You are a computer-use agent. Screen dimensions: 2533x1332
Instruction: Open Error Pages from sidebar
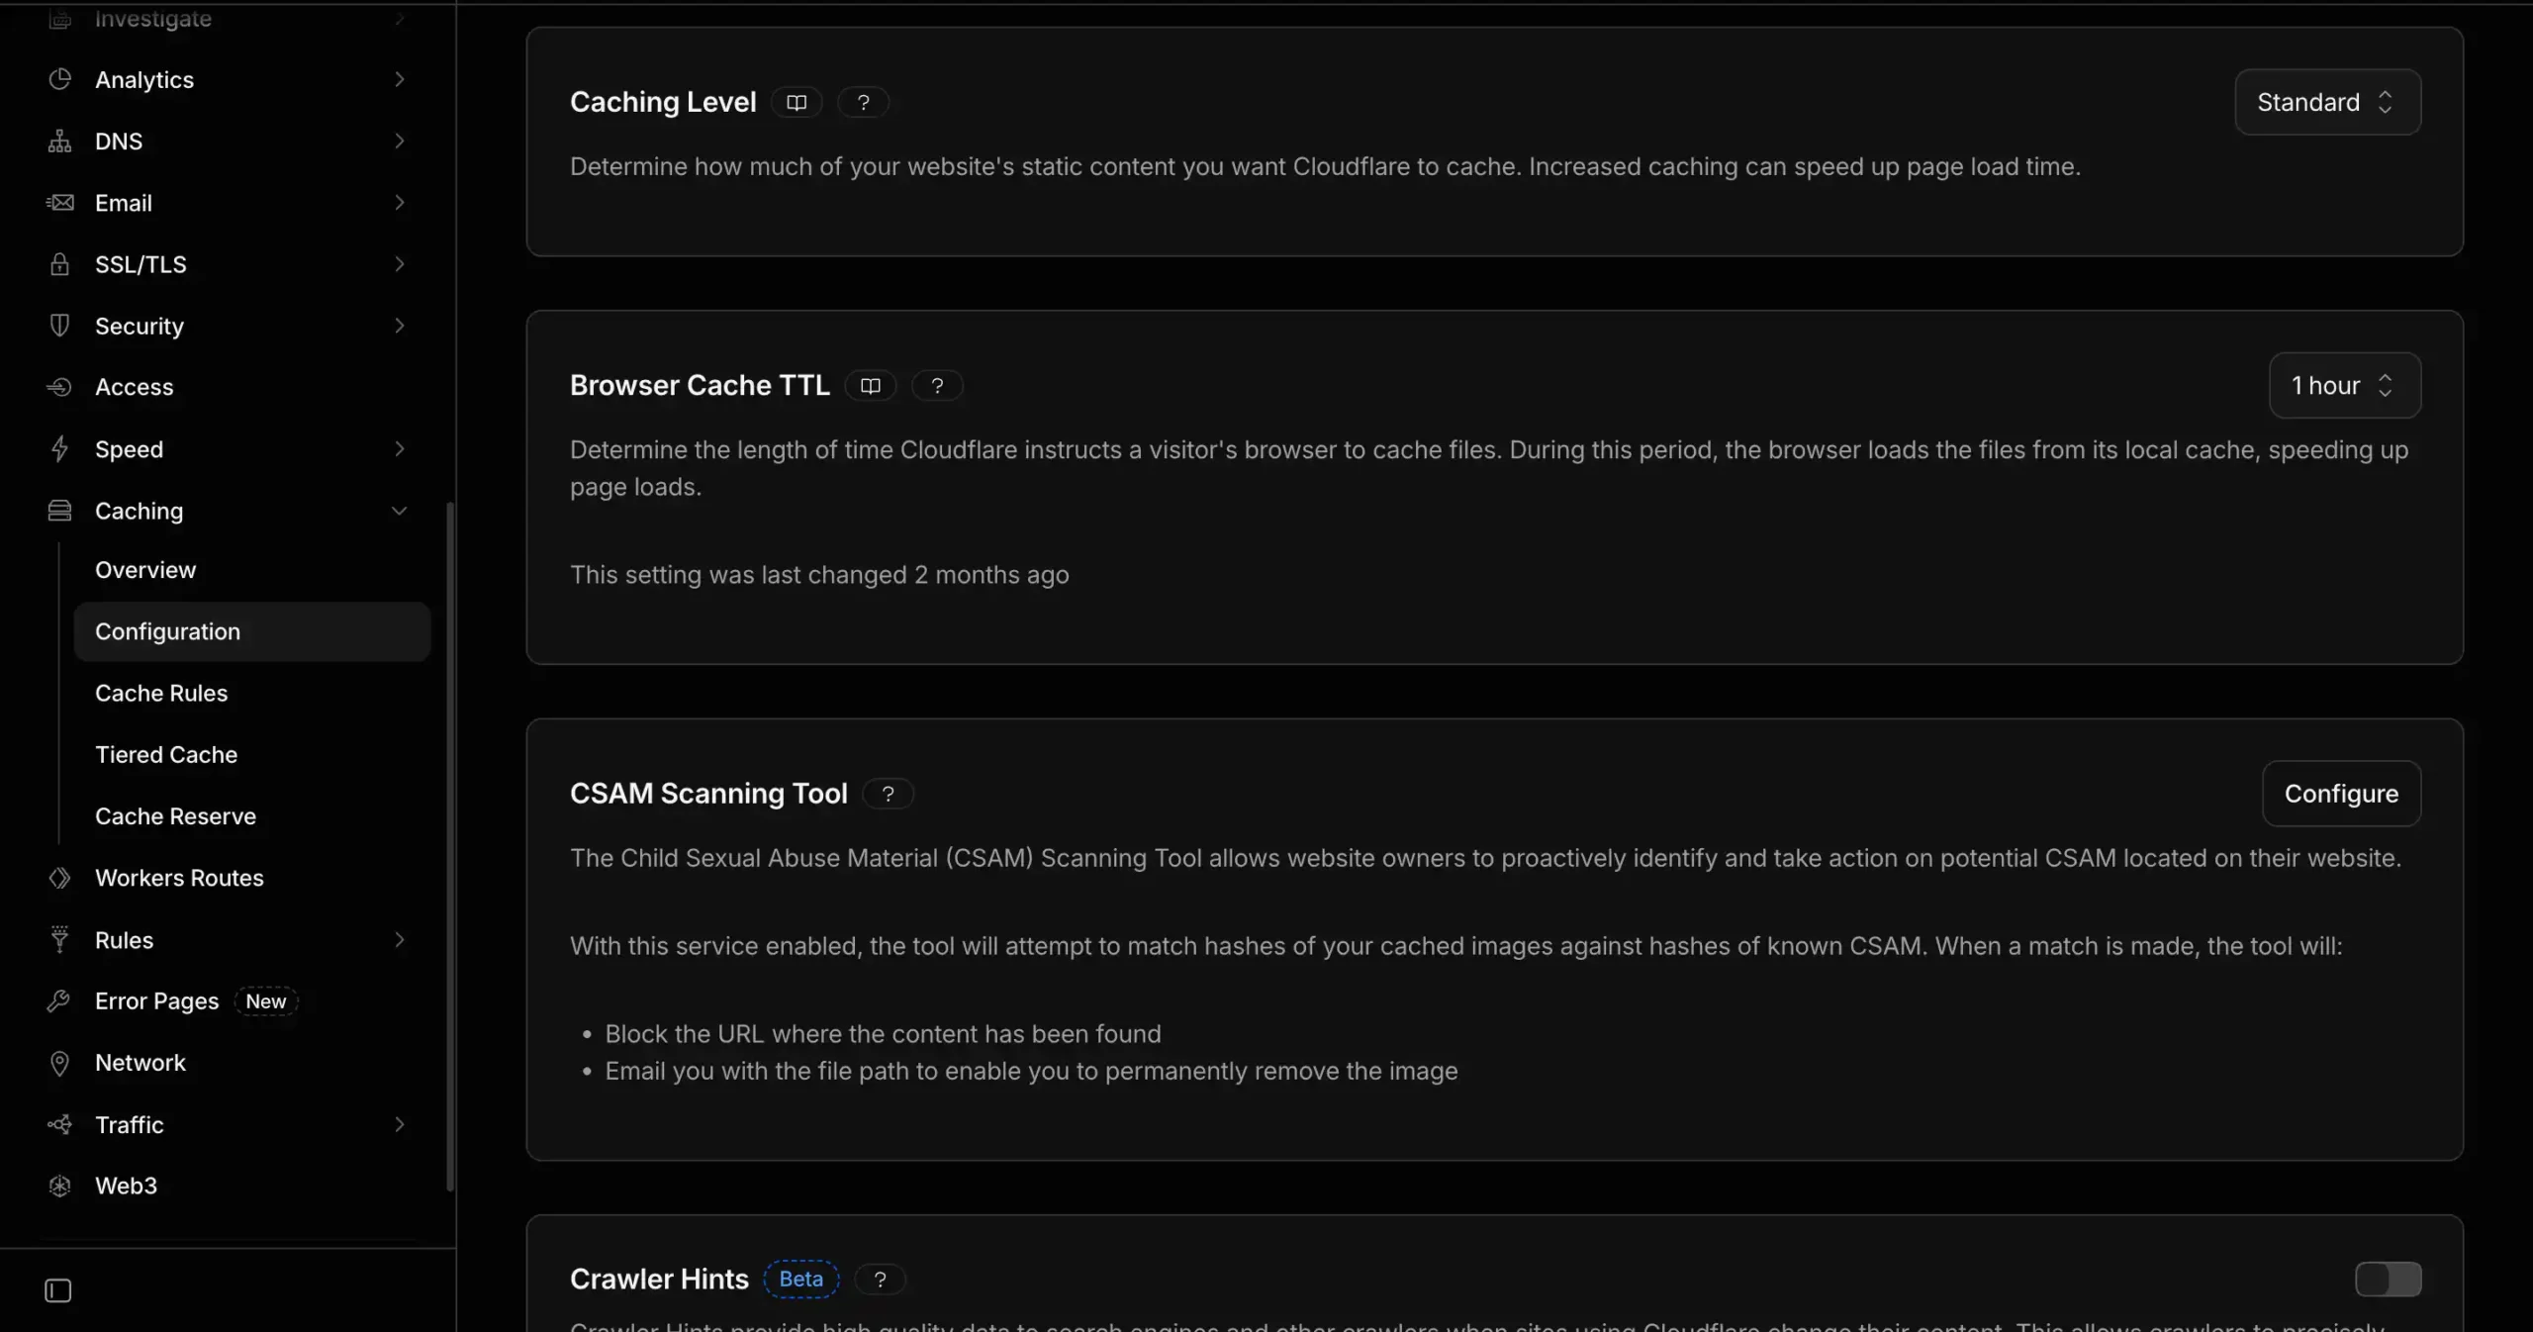coord(156,1000)
